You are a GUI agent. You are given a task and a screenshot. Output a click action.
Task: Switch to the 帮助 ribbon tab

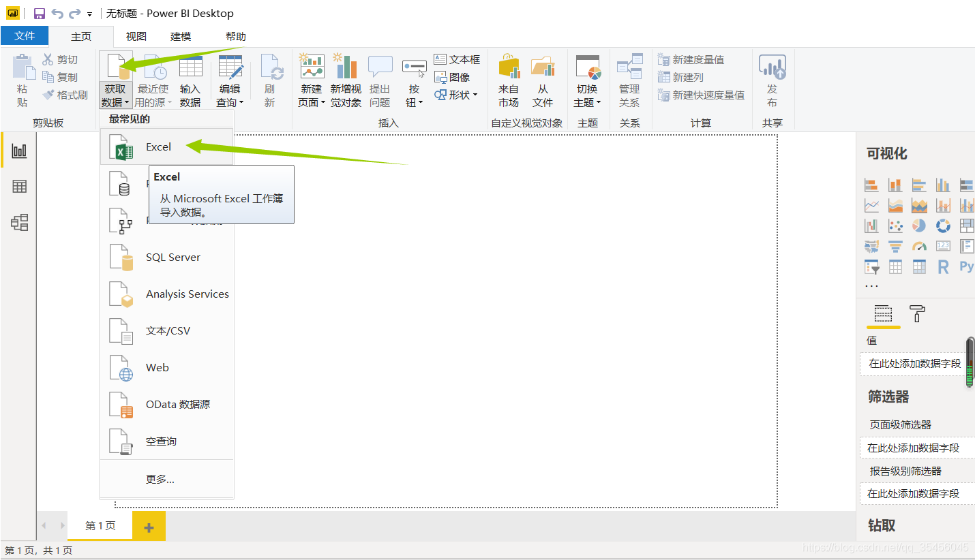click(236, 37)
